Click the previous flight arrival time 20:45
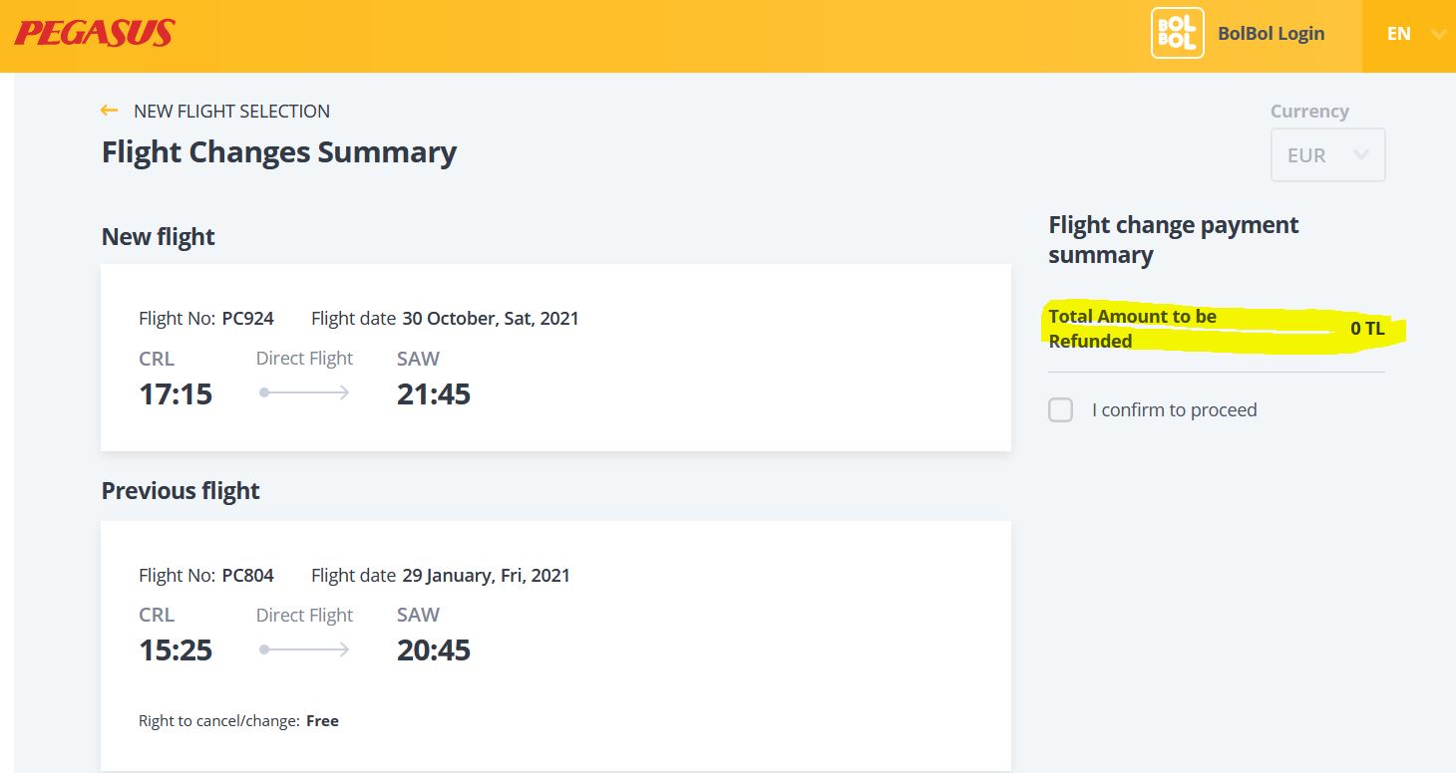The width and height of the screenshot is (1456, 773). click(434, 650)
